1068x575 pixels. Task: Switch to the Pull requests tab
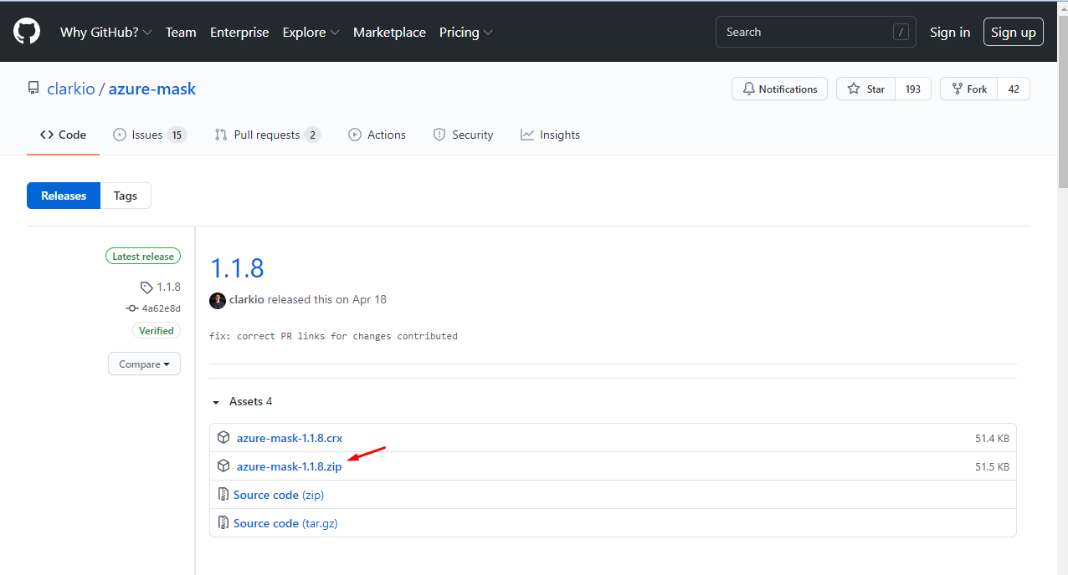268,135
